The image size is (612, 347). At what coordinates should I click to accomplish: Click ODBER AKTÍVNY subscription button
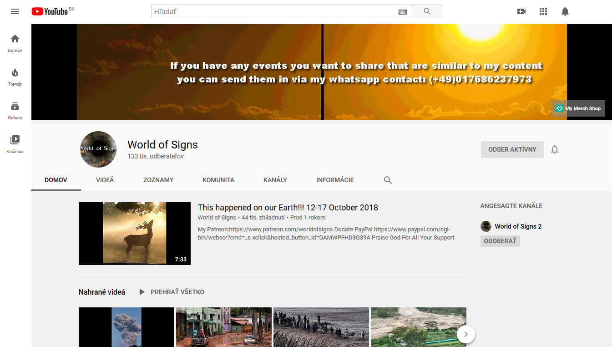click(512, 149)
